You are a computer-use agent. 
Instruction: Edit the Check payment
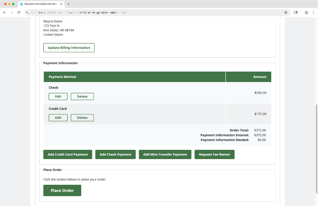[x=58, y=97]
